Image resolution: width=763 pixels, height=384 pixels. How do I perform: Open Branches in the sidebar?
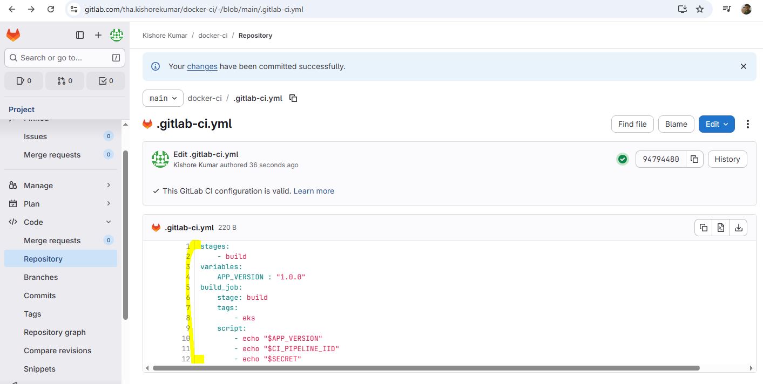pos(41,277)
